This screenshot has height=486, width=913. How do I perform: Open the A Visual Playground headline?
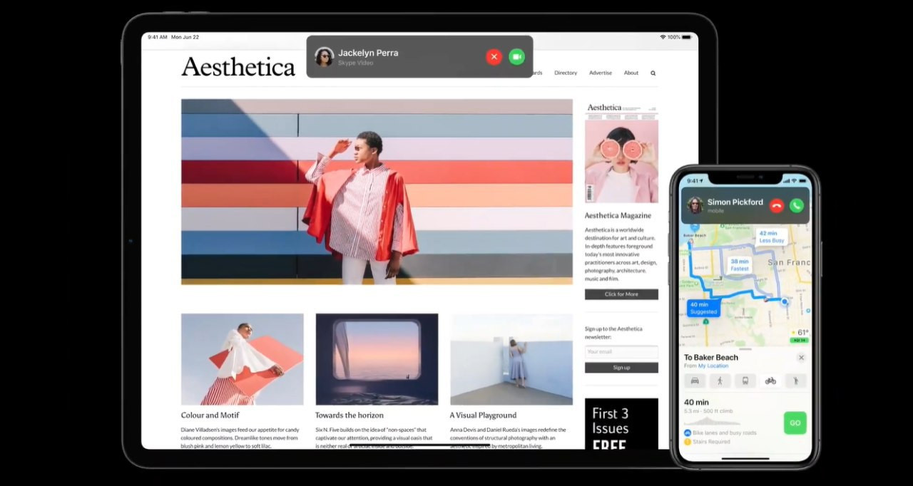coord(483,415)
